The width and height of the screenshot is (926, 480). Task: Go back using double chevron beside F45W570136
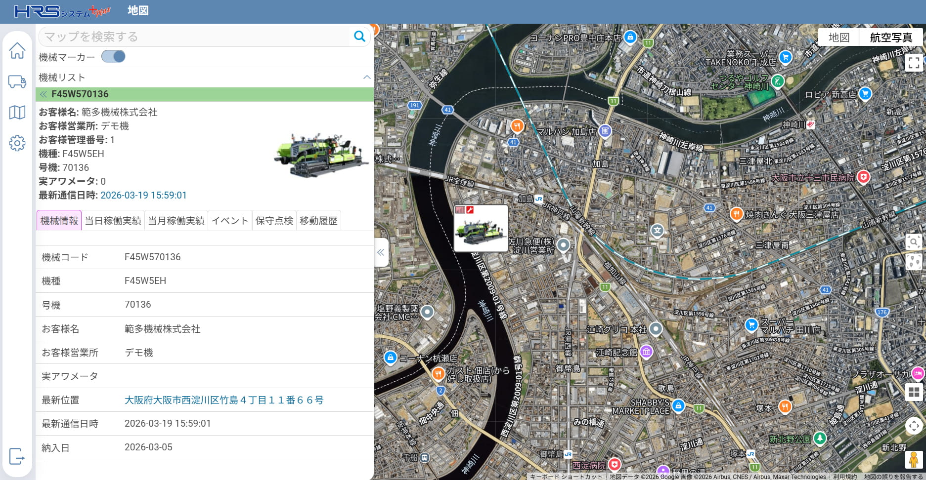pyautogui.click(x=44, y=94)
